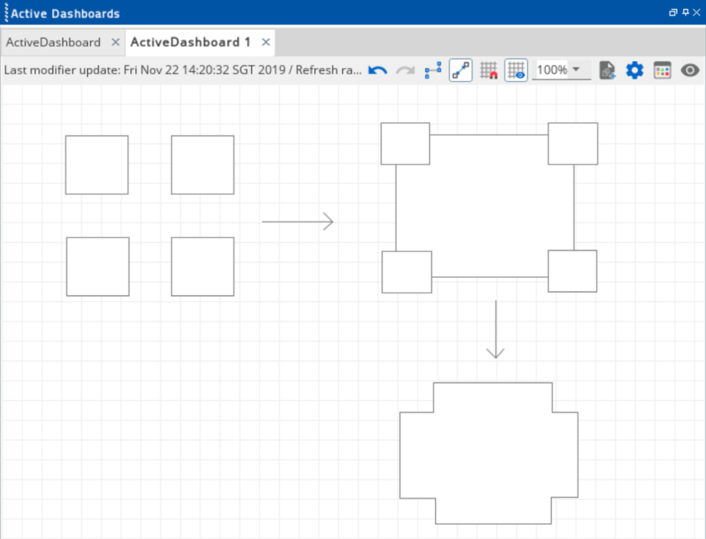Select the merged cross-shaped polygon
Image resolution: width=706 pixels, height=539 pixels.
click(x=489, y=453)
